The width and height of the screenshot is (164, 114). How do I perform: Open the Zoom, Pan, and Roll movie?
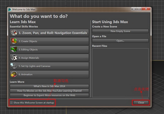49,33
